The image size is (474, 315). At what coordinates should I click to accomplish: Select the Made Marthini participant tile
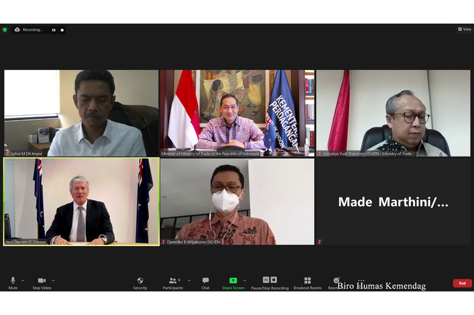pos(393,201)
